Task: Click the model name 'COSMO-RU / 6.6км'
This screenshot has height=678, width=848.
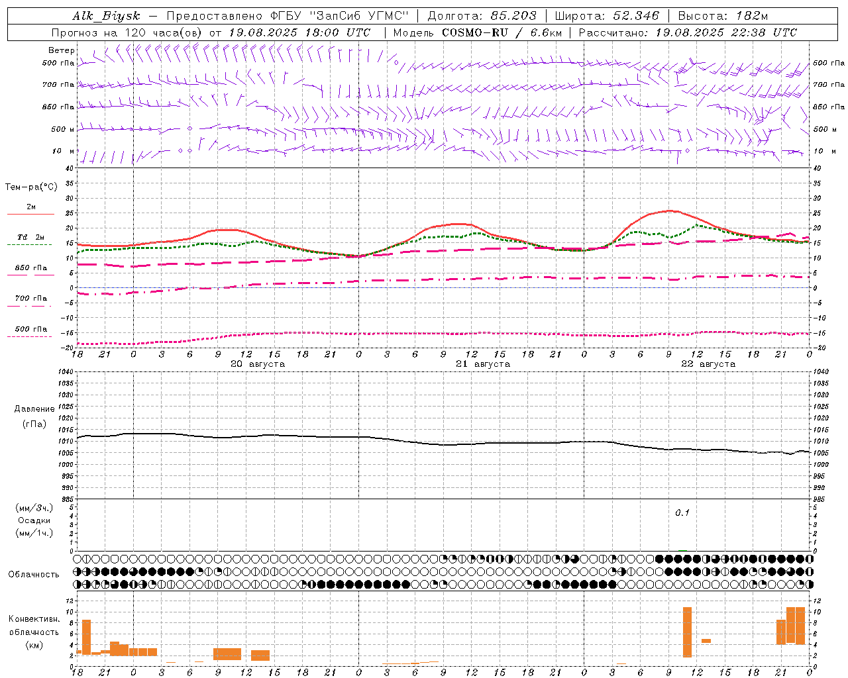Action: [x=502, y=32]
